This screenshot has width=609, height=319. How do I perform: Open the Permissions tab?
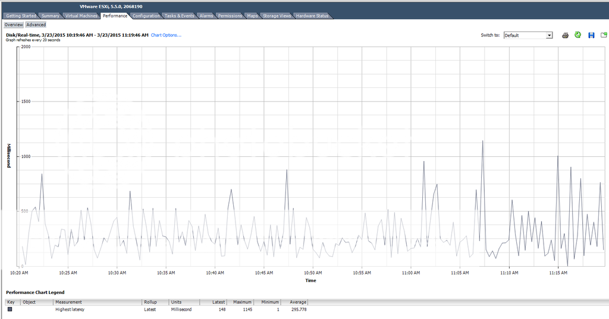tap(230, 16)
